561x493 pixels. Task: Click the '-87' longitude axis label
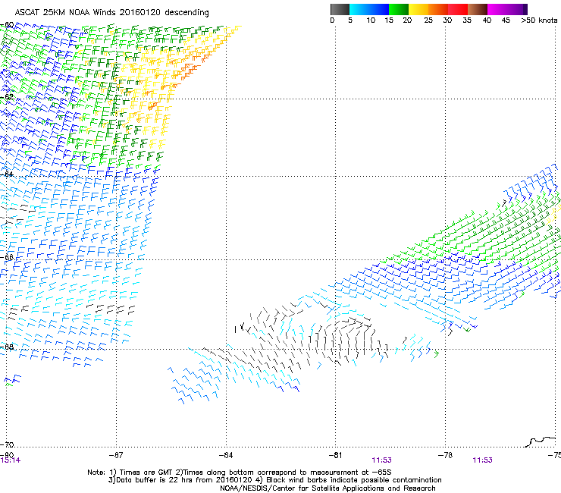(116, 455)
